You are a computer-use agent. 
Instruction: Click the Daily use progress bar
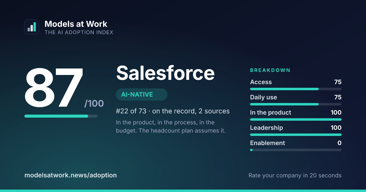[296, 104]
